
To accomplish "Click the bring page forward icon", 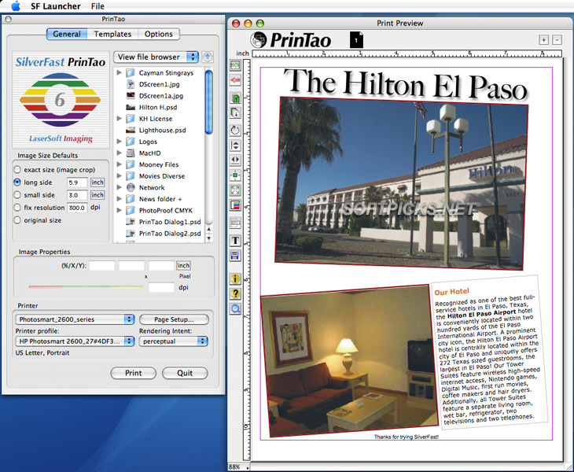I will (235, 98).
